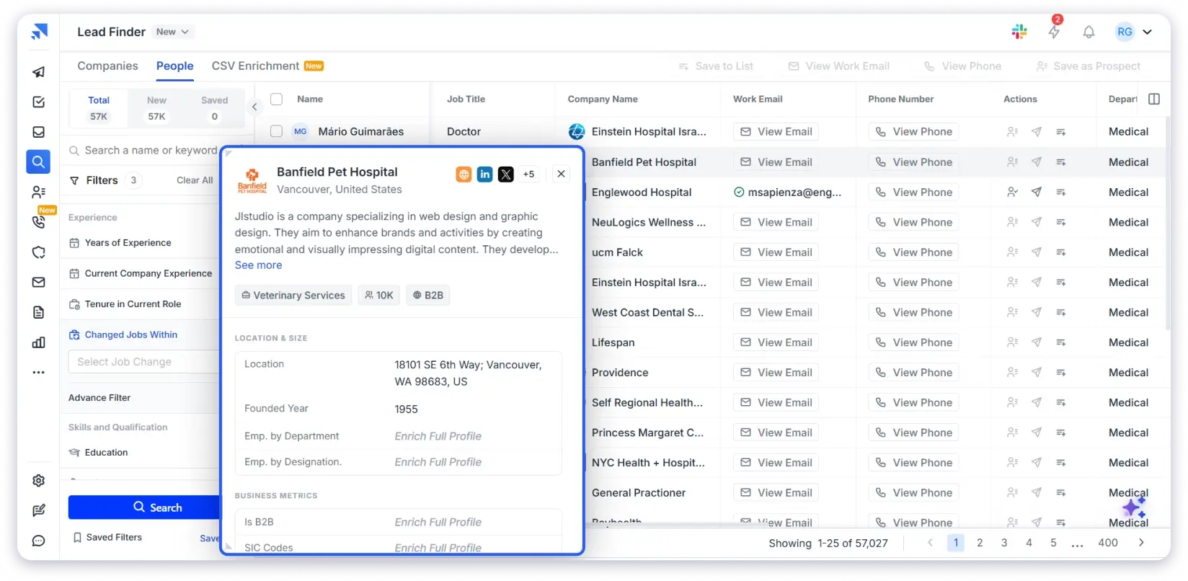Screen dimensions: 1188x581
Task: Click the Search a name or keyword field
Action: click(144, 150)
